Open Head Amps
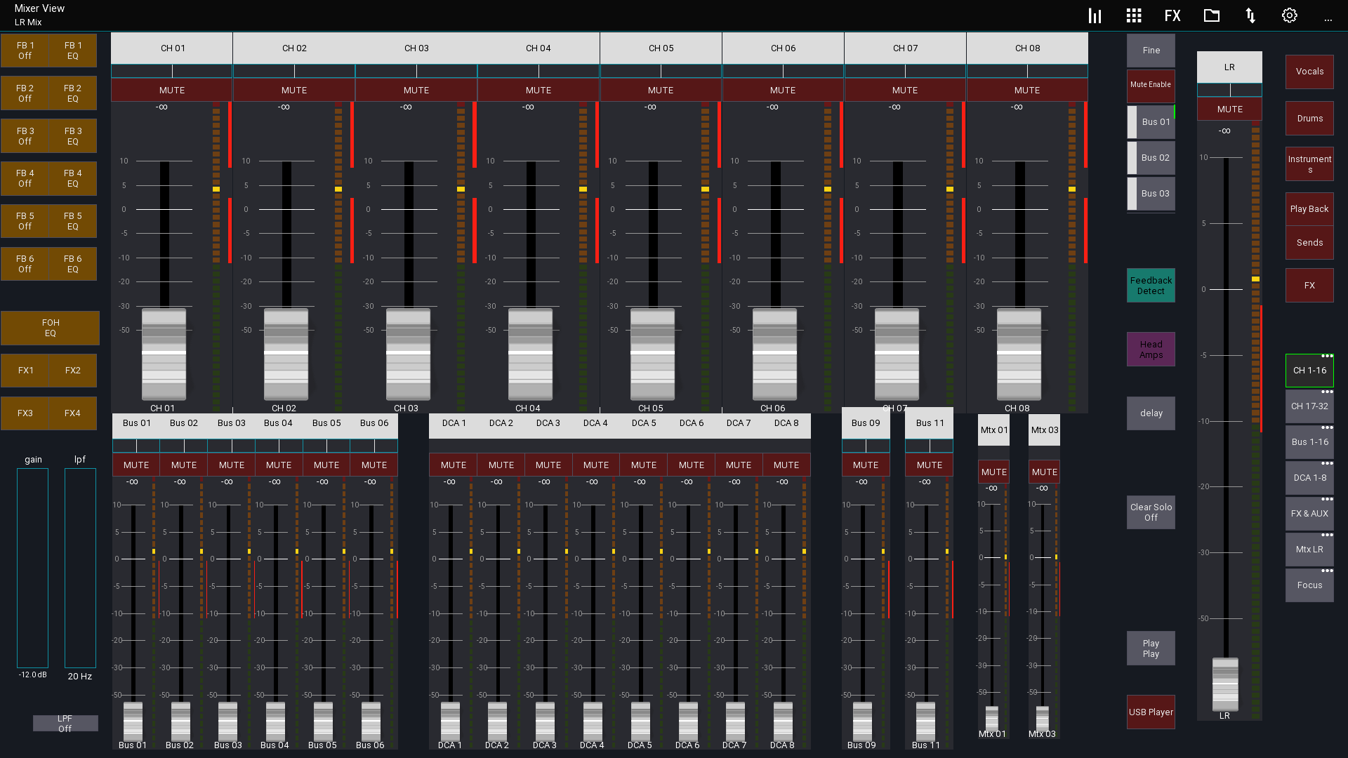The width and height of the screenshot is (1348, 758). [1151, 350]
